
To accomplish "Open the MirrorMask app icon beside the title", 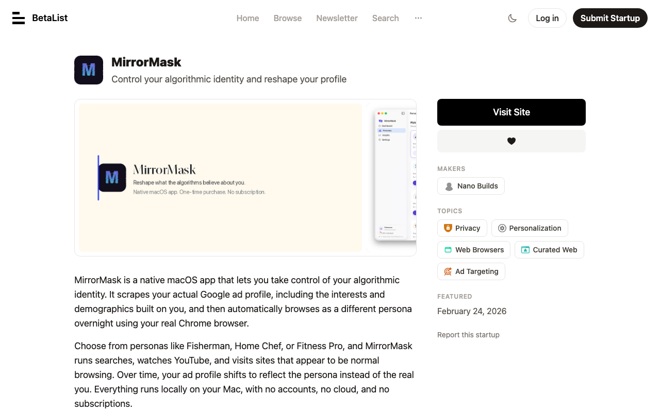I will coord(89,70).
